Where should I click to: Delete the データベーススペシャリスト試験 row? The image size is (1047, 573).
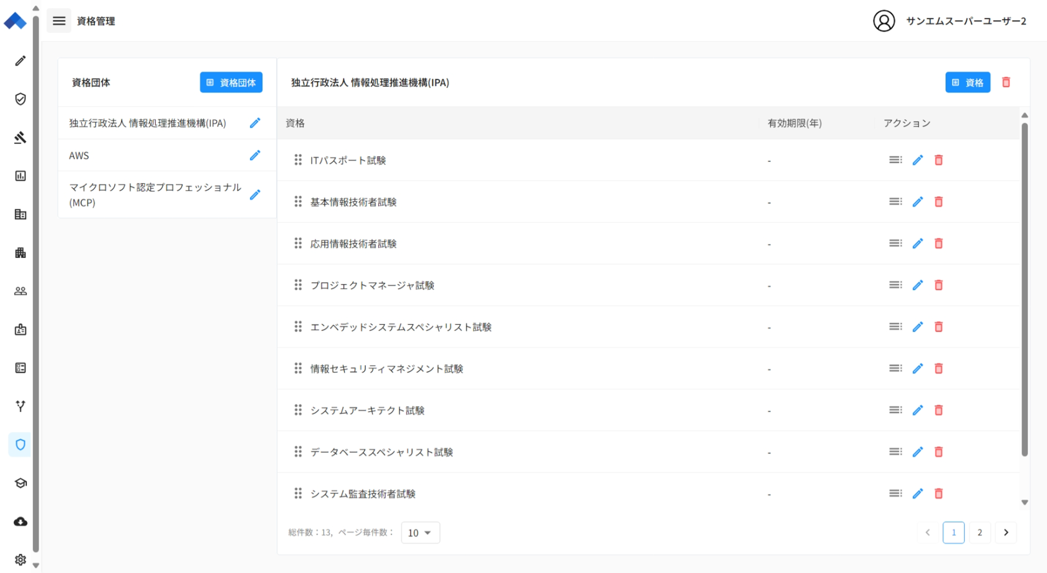pos(938,452)
